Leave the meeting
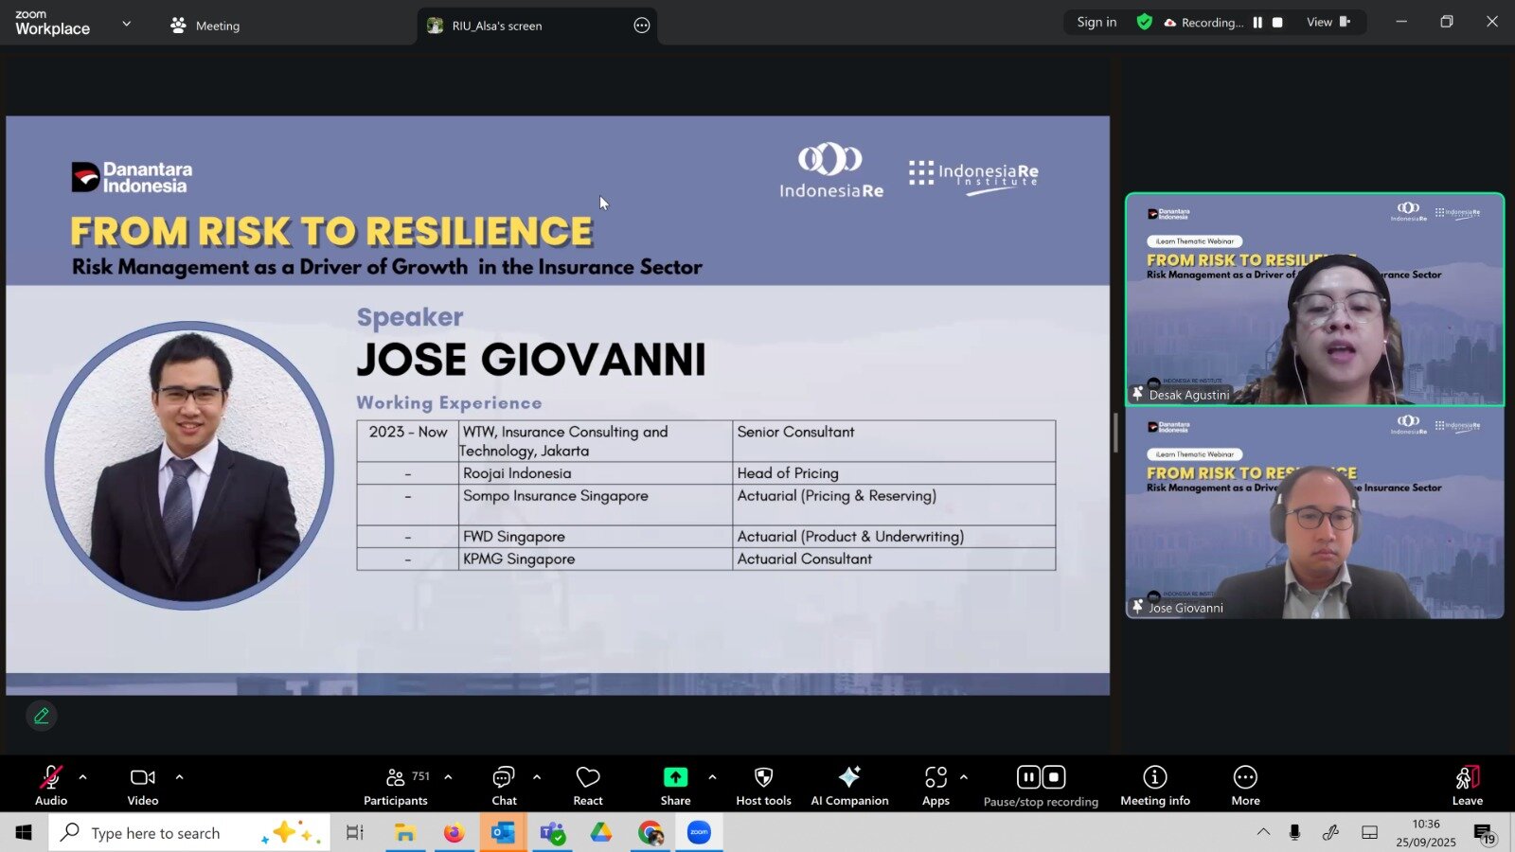Image resolution: width=1515 pixels, height=852 pixels. [1467, 786]
